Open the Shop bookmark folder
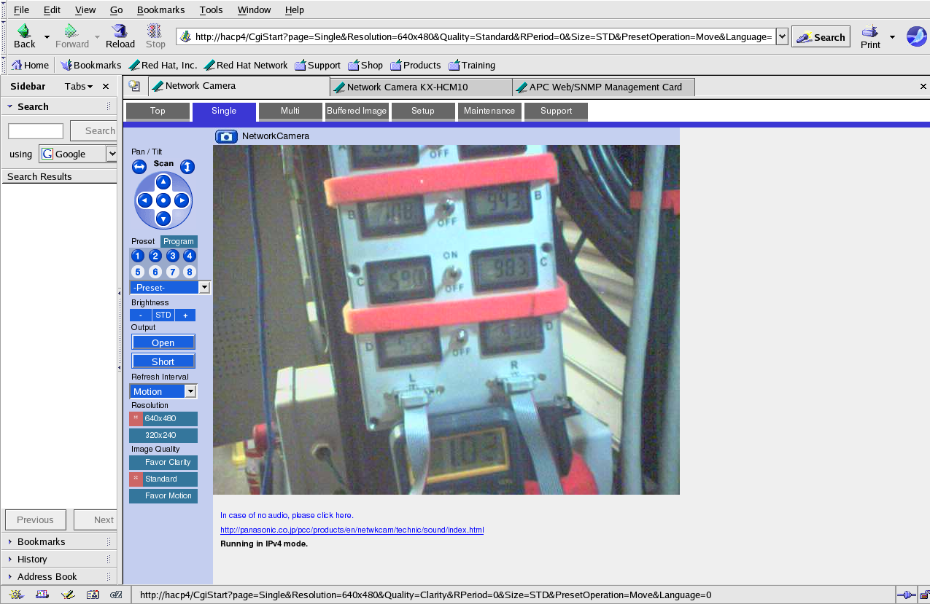This screenshot has width=930, height=604. pyautogui.click(x=365, y=65)
